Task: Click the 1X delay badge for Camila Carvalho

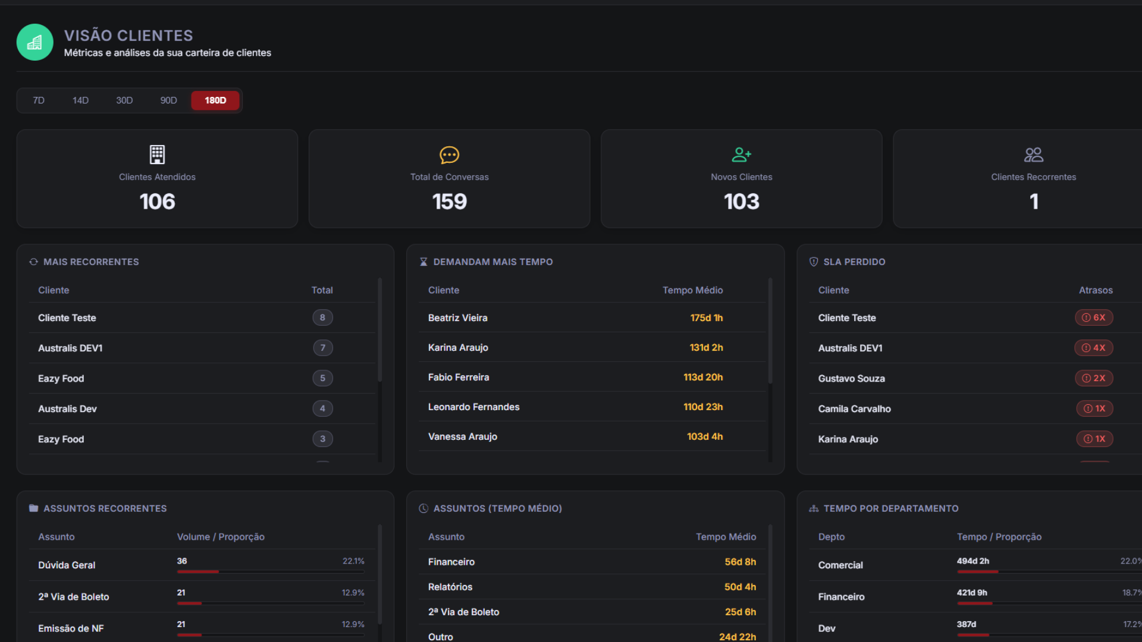Action: [x=1094, y=408]
